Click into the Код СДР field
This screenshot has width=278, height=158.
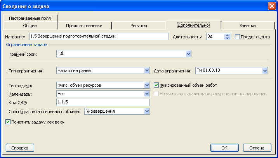103,102
